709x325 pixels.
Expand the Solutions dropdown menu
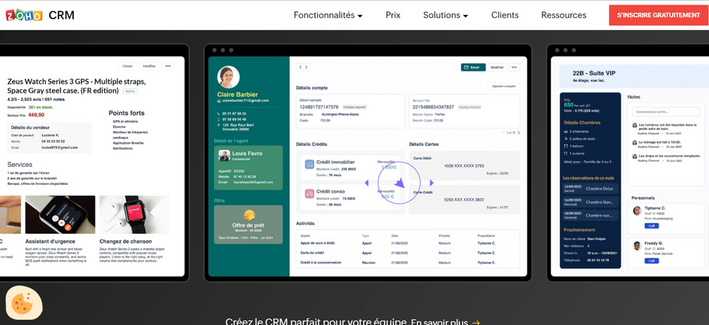click(445, 15)
